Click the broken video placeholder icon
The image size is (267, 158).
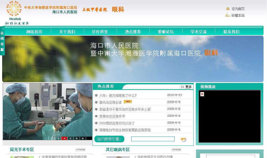pyautogui.click(x=202, y=94)
